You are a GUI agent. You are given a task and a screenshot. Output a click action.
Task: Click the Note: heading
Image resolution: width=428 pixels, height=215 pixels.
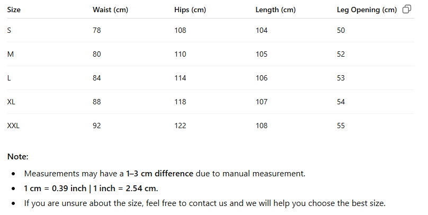(17, 157)
